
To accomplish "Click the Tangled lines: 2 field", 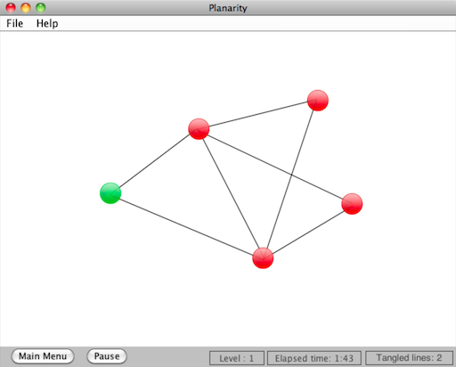I will (409, 358).
